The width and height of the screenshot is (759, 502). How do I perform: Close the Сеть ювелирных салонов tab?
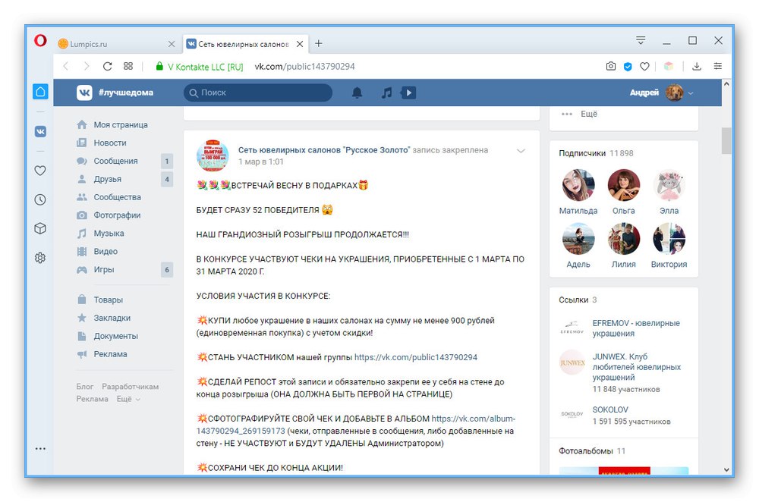pyautogui.click(x=300, y=44)
